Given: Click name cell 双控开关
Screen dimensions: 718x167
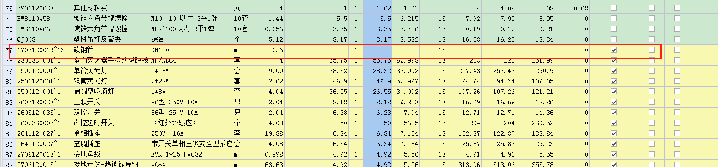Looking at the screenshot, I should (x=111, y=113).
